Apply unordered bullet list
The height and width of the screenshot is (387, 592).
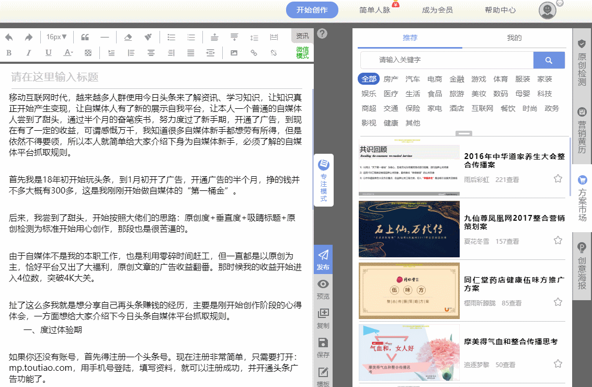pyautogui.click(x=172, y=37)
